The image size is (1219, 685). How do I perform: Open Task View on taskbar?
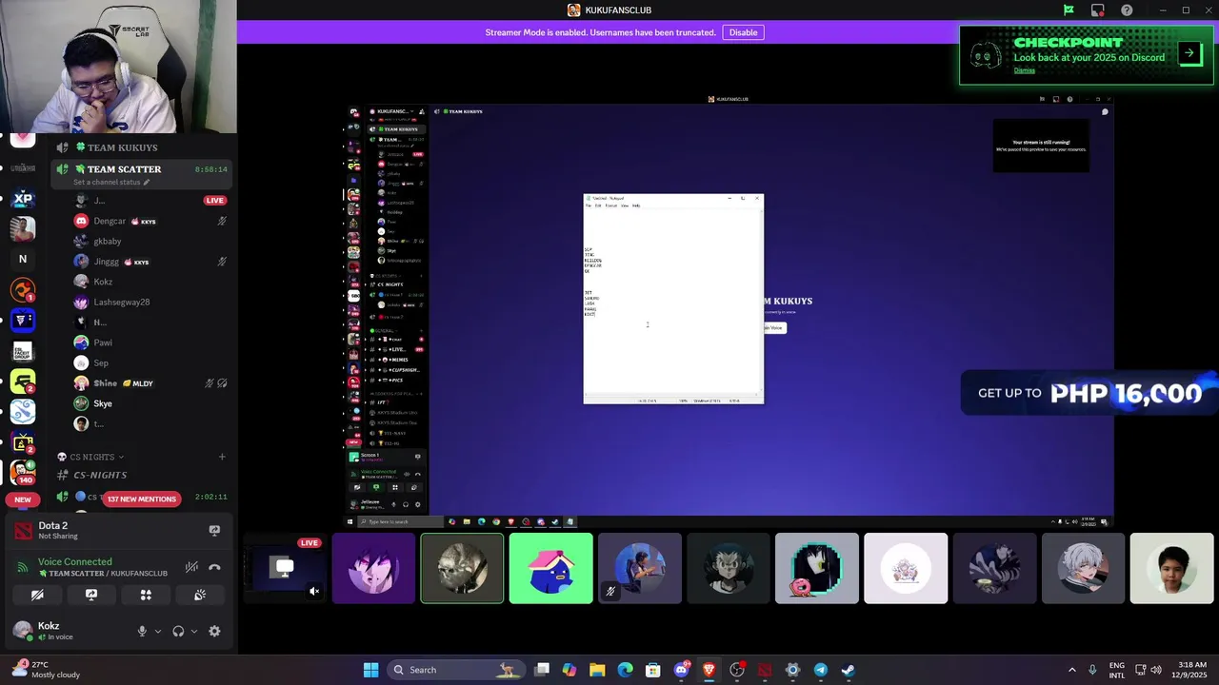point(542,670)
